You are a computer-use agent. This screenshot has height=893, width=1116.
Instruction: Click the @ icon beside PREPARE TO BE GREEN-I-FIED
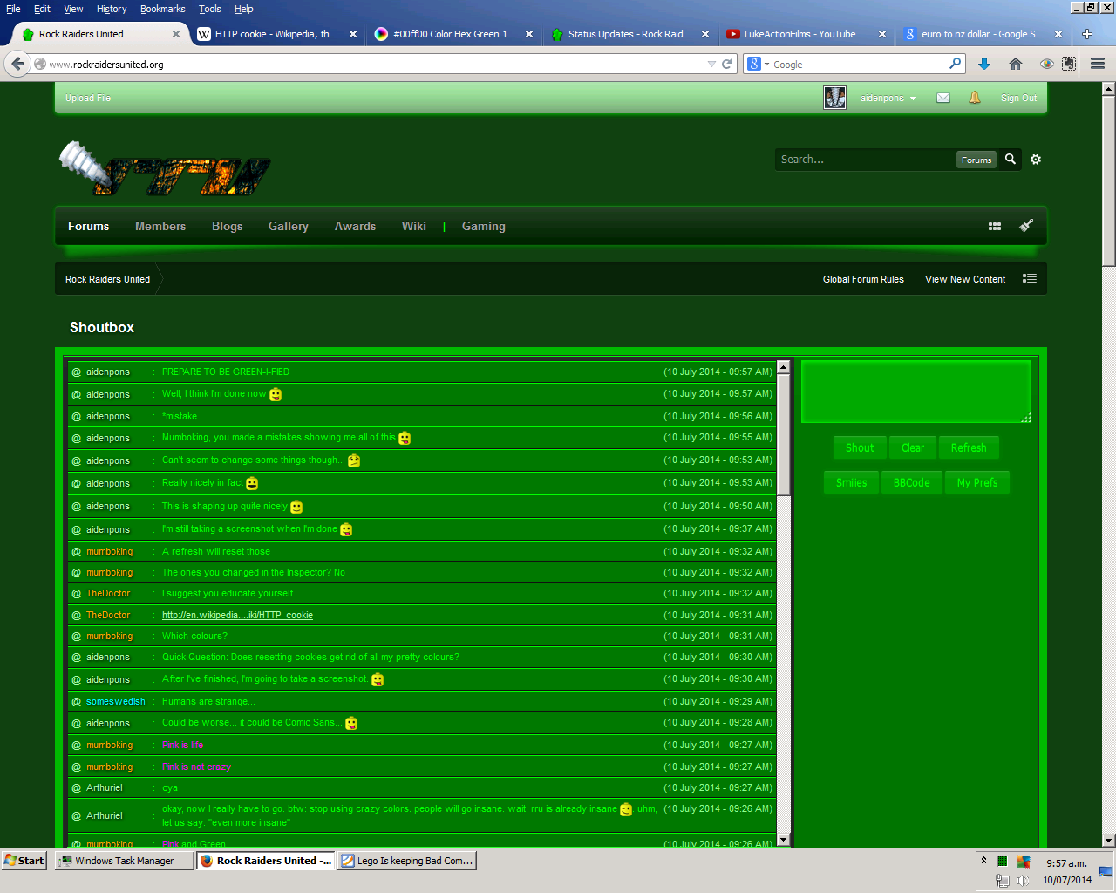[x=76, y=372]
